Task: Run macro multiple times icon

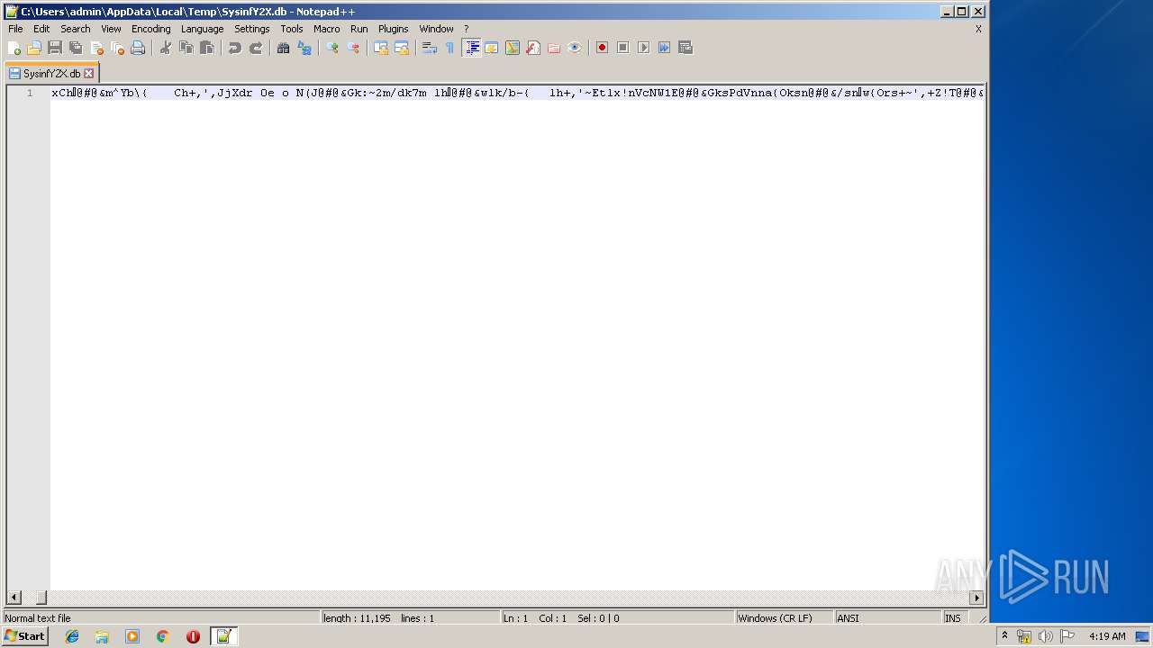Action: (x=665, y=48)
